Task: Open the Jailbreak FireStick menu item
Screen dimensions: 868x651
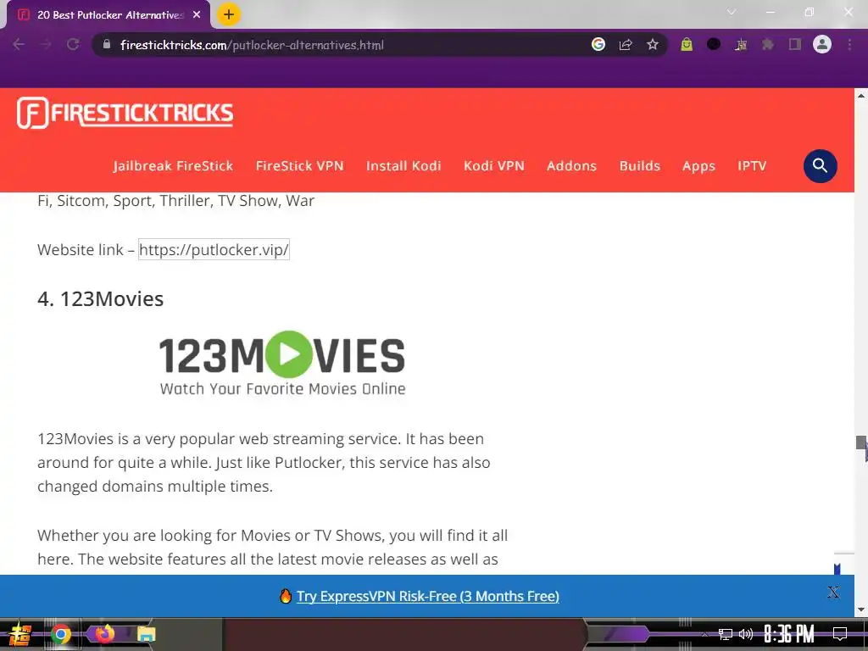Action: 173,165
